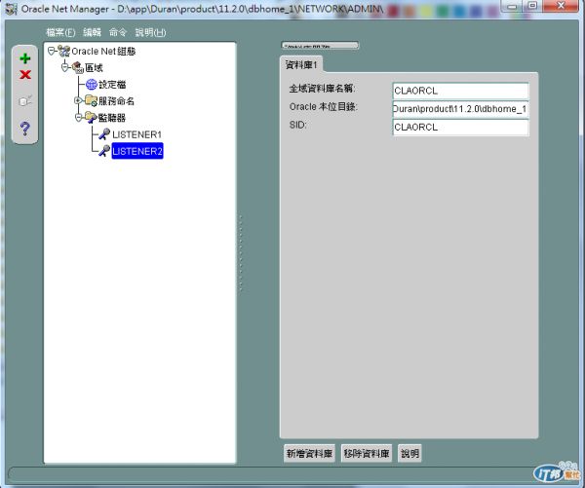
Task: Click the Oracle Net Manager title bar icon
Action: coord(11,9)
